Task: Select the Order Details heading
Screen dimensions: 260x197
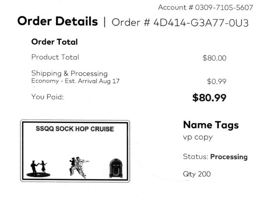Action: coord(58,21)
